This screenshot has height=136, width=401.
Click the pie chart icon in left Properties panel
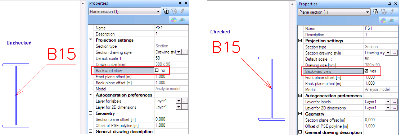pyautogui.click(x=174, y=20)
